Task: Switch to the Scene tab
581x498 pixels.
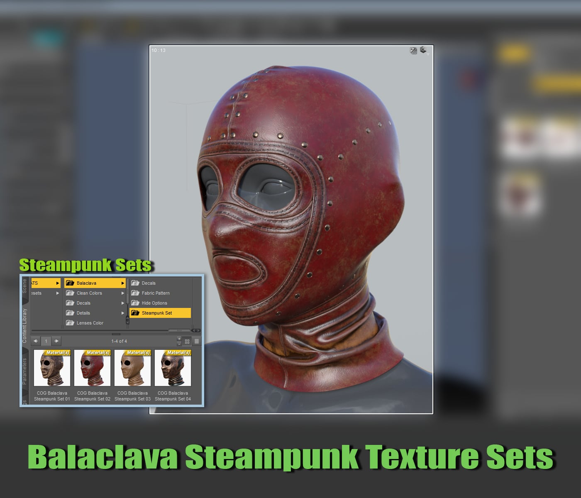Action: point(24,283)
